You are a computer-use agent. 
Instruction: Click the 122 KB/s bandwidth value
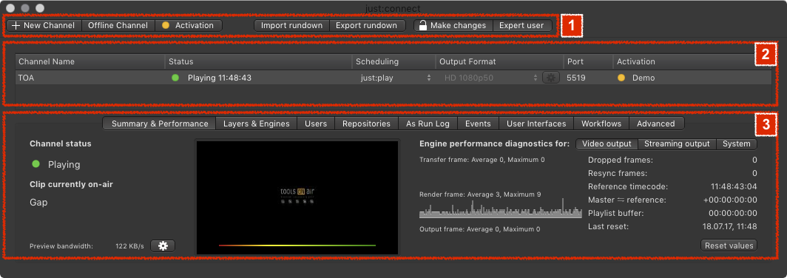click(x=129, y=246)
